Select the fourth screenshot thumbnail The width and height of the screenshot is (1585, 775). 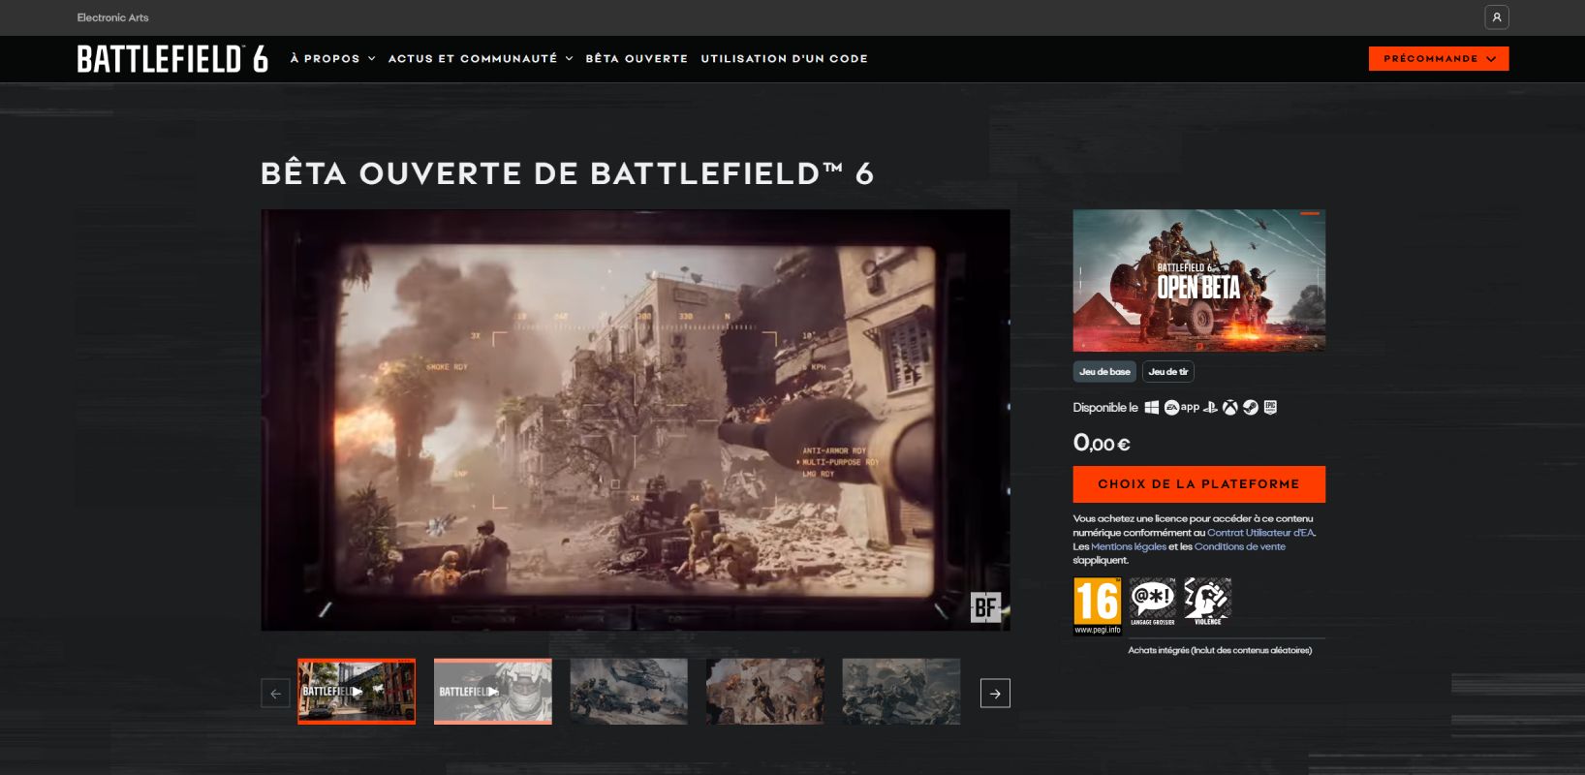tap(765, 692)
